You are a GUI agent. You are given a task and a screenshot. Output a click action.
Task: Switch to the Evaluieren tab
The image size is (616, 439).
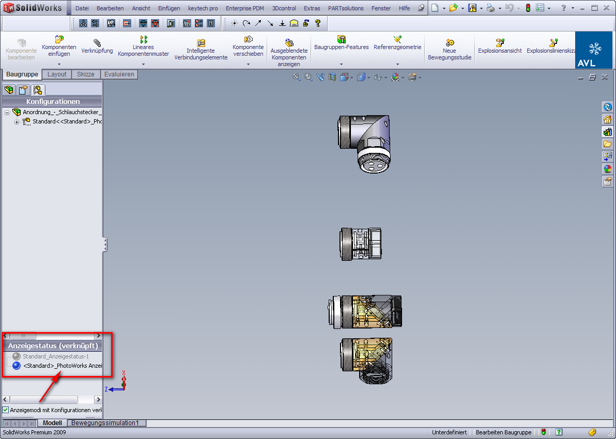pyautogui.click(x=119, y=74)
